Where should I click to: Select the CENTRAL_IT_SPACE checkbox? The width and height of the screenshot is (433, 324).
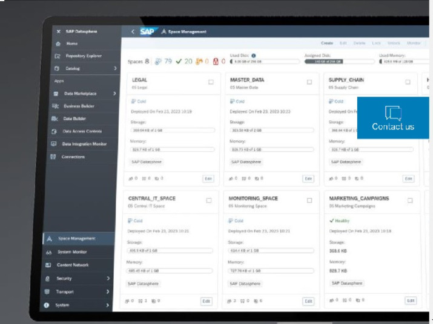tap(209, 201)
